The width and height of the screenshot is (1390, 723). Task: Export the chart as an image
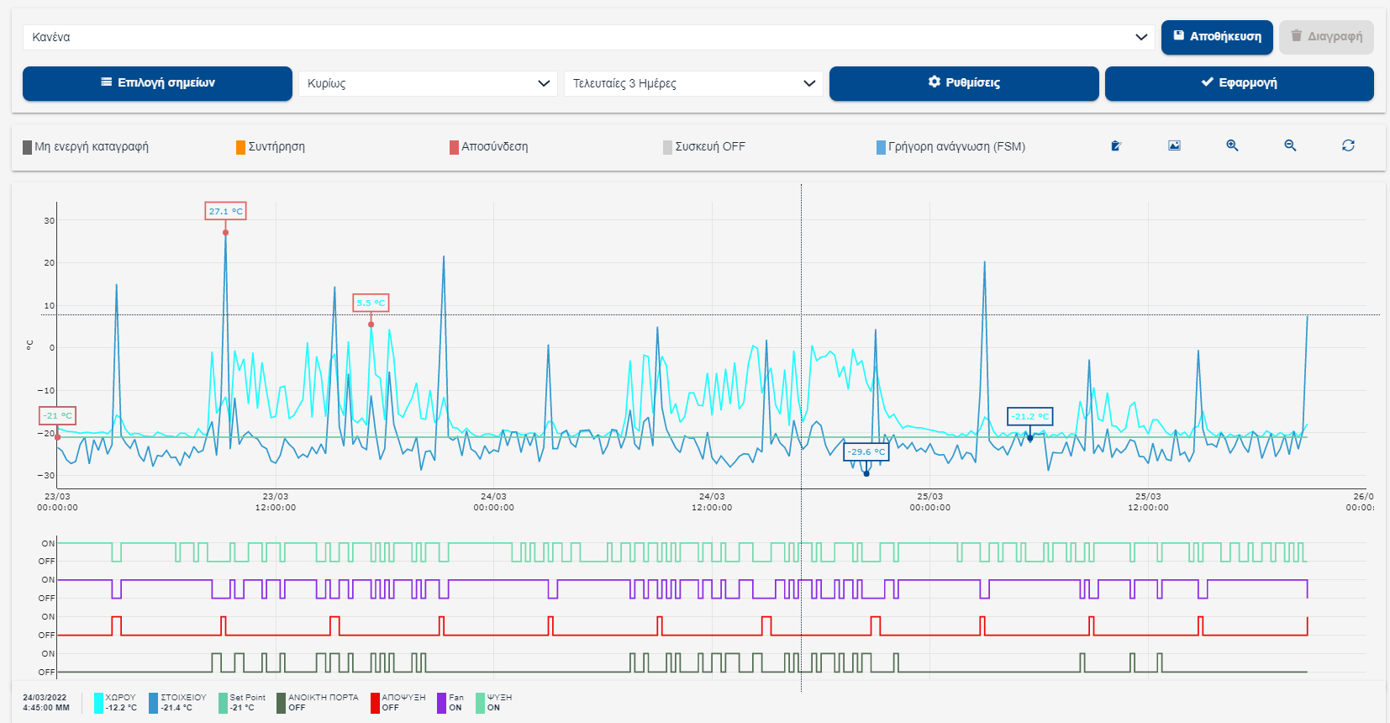click(1174, 145)
